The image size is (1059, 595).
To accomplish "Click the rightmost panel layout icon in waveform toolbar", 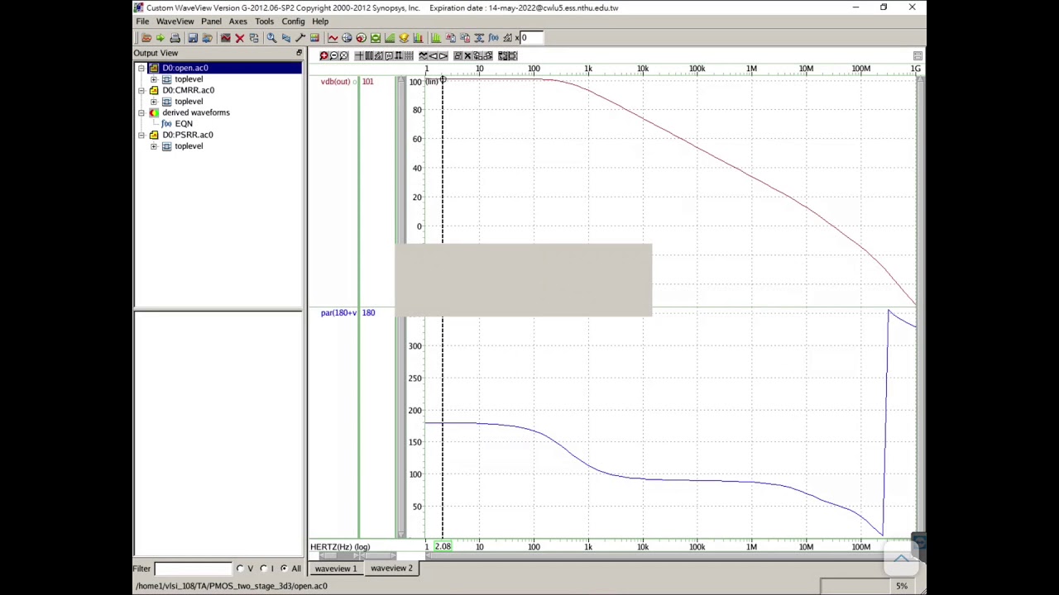I will coord(513,55).
